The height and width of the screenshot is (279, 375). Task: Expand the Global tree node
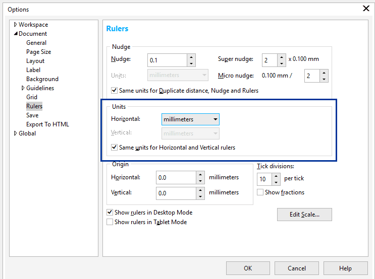coord(15,133)
